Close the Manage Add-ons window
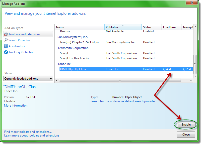Viewport: 203px width, 146px height. tap(192, 2)
